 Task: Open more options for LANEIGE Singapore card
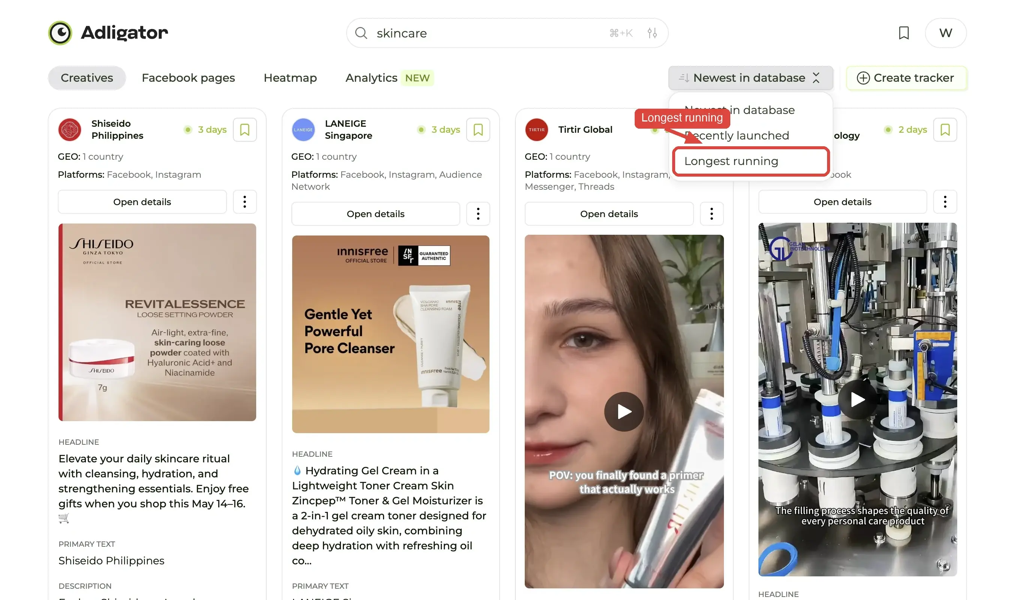pyautogui.click(x=478, y=214)
